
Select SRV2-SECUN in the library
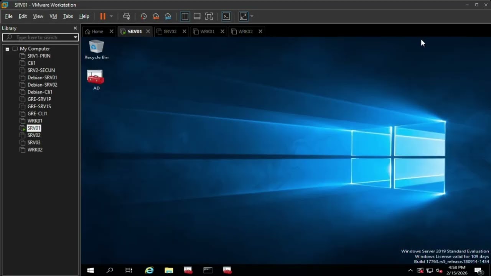[x=41, y=71]
